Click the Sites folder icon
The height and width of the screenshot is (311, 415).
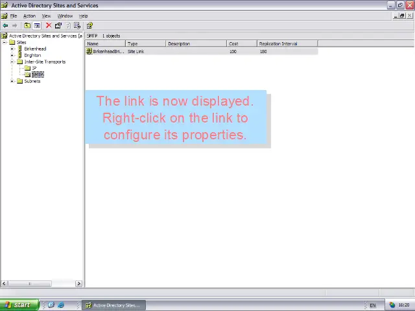tap(12, 42)
